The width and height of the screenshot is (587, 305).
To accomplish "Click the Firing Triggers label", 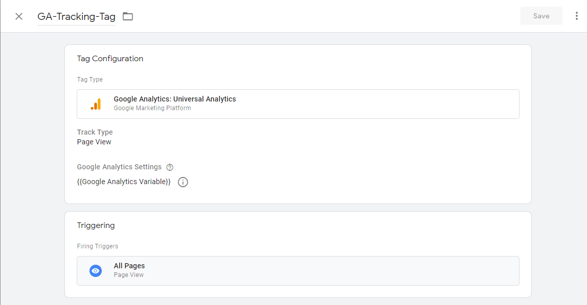I will tap(97, 246).
